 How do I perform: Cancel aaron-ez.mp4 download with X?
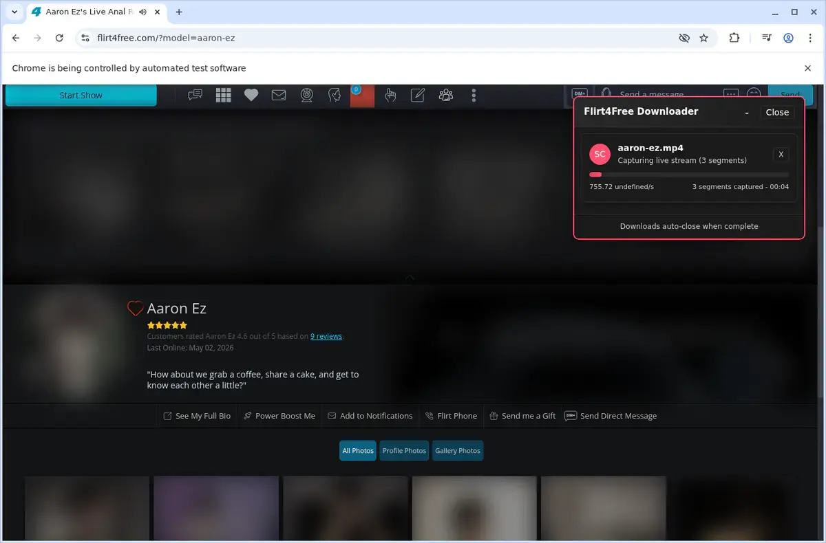(x=781, y=155)
